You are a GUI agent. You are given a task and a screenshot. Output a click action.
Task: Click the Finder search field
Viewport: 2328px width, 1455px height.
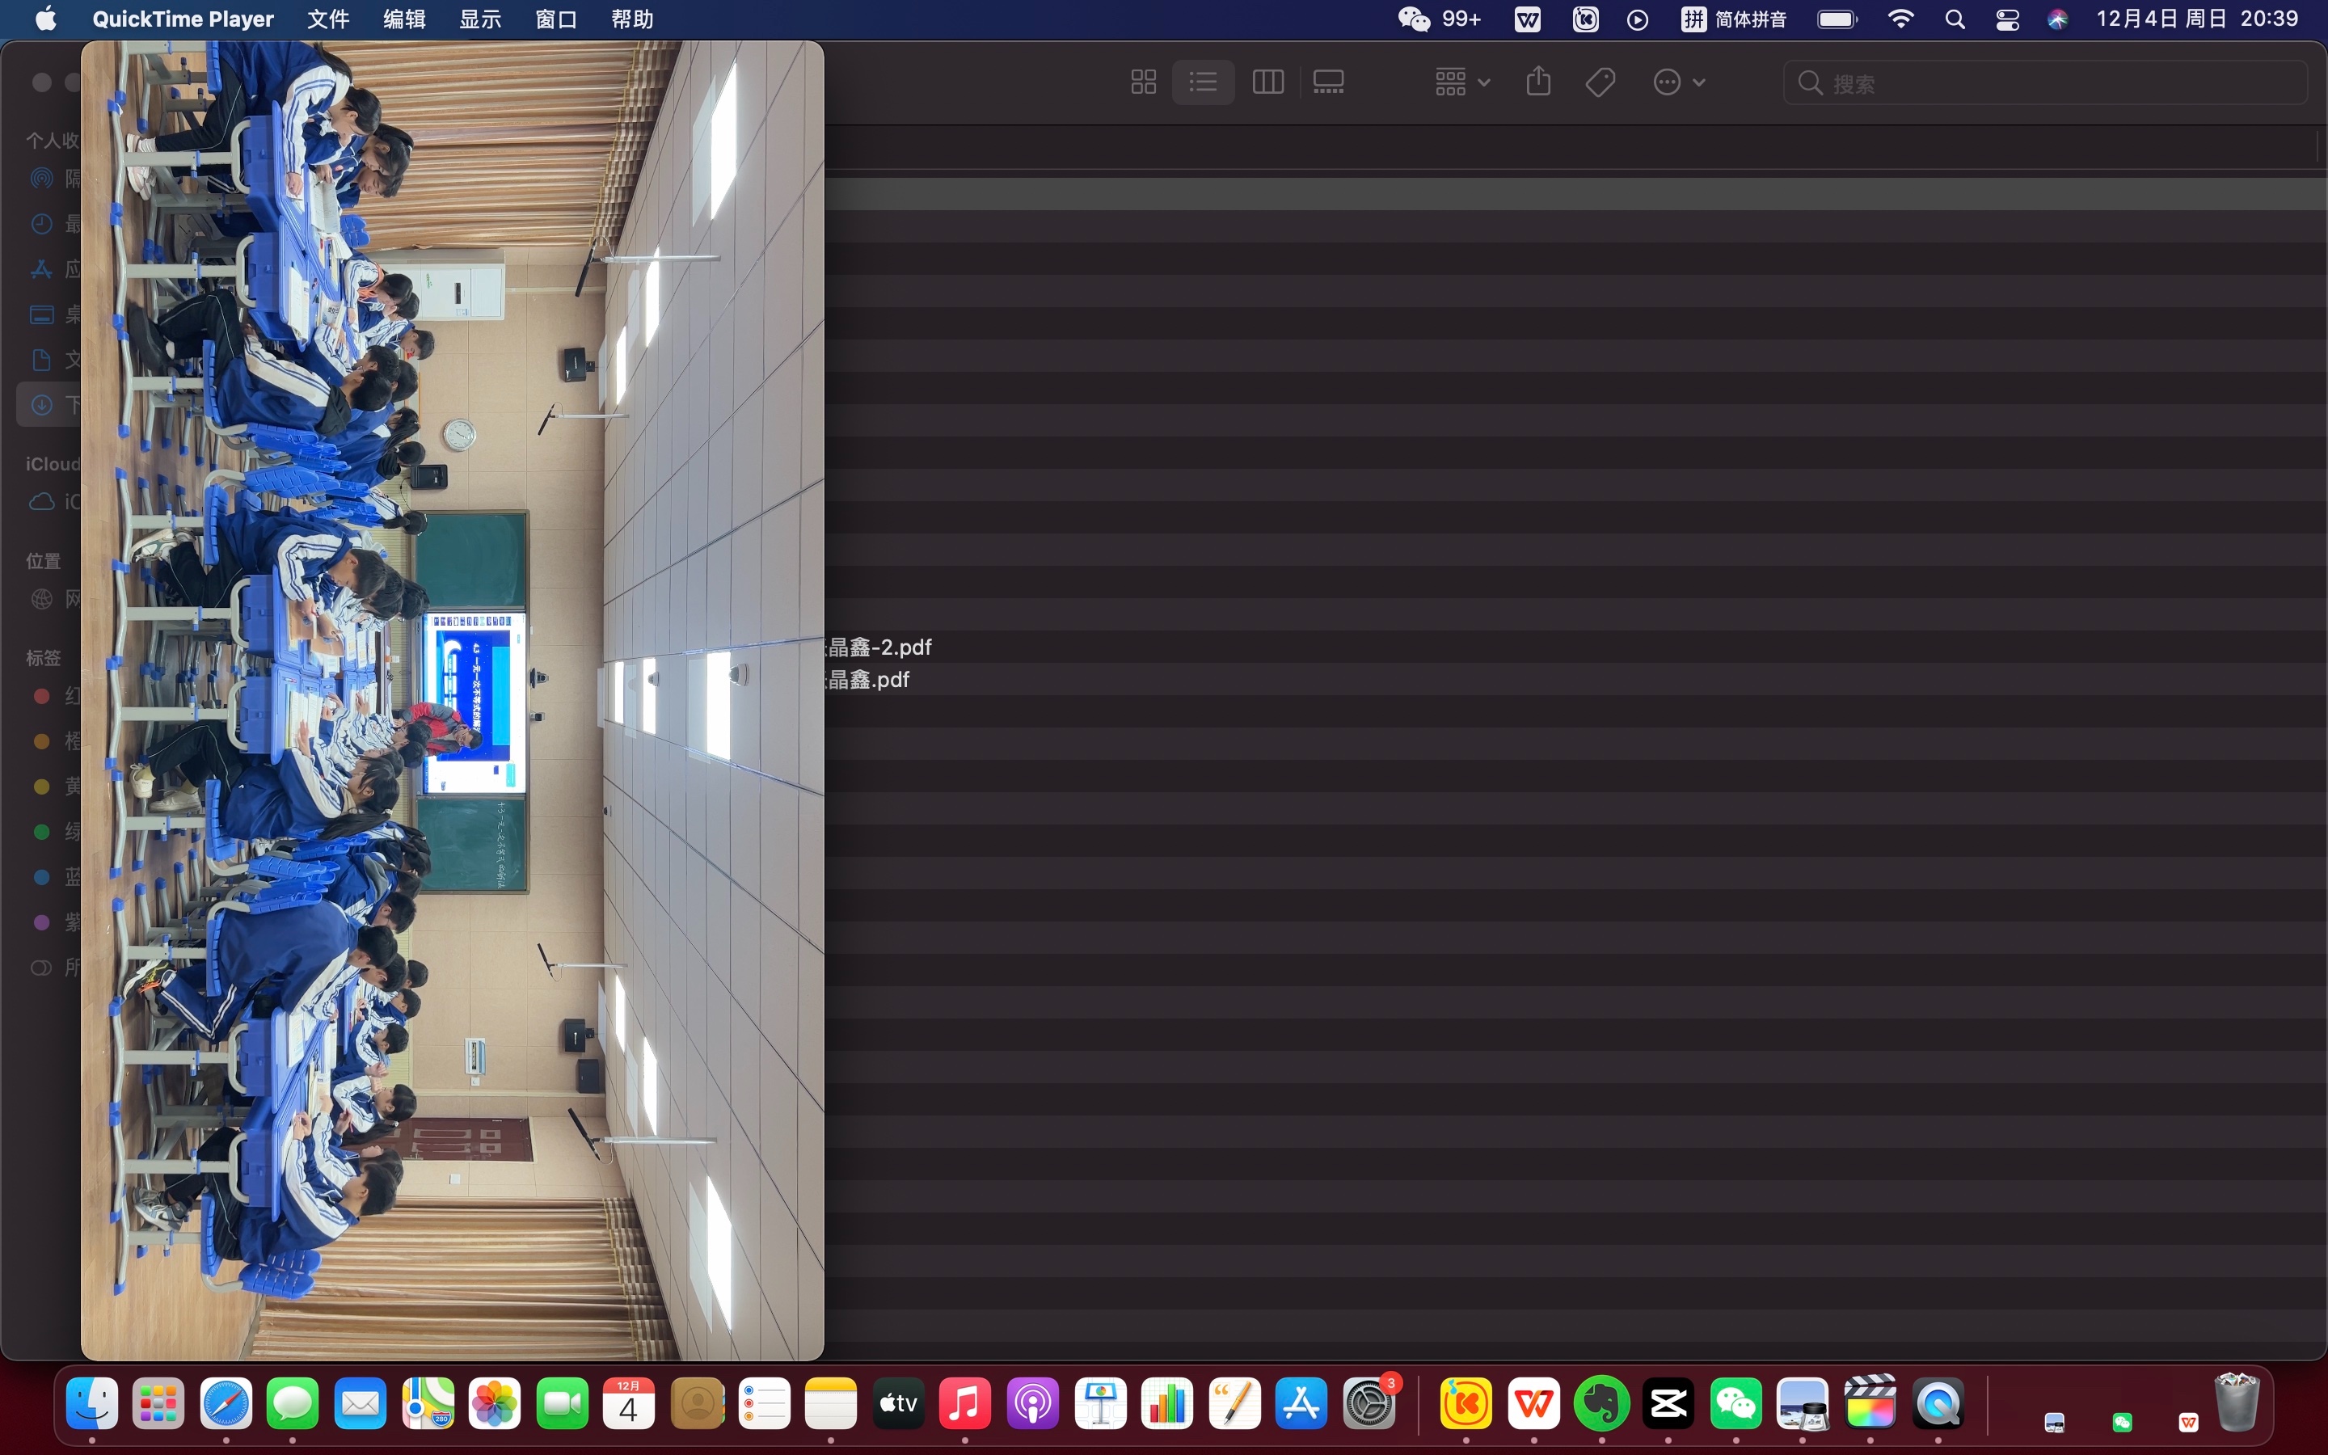click(x=2044, y=82)
